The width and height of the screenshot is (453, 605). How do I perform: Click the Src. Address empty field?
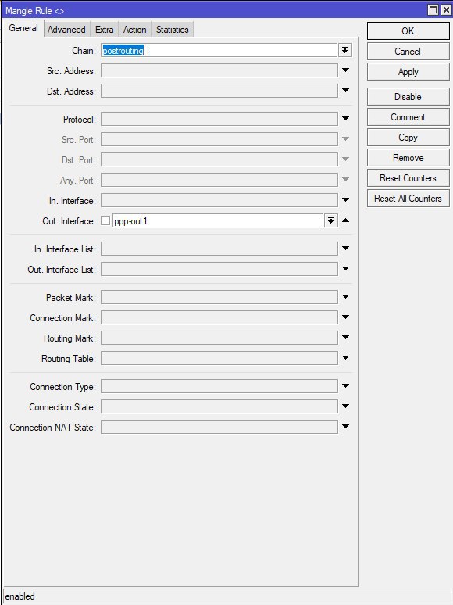(219, 70)
